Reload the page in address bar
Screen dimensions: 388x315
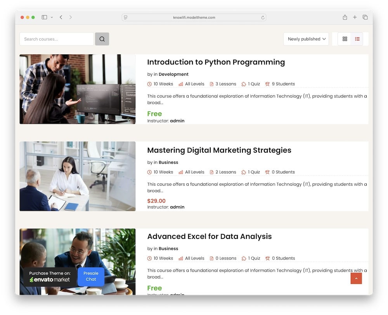tap(263, 17)
